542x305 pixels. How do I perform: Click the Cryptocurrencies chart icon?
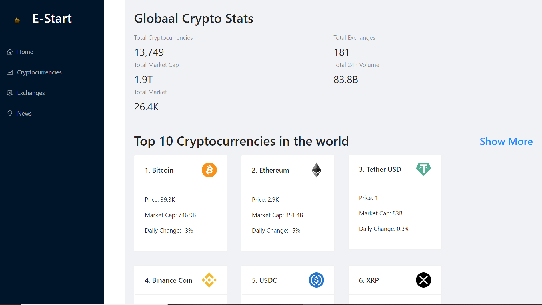click(10, 72)
